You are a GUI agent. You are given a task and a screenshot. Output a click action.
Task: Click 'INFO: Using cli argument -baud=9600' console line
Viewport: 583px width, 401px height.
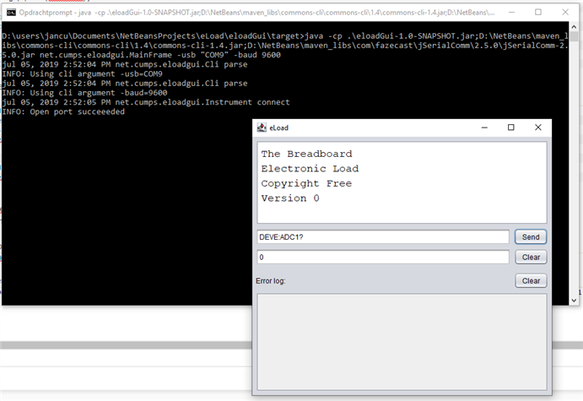[84, 93]
